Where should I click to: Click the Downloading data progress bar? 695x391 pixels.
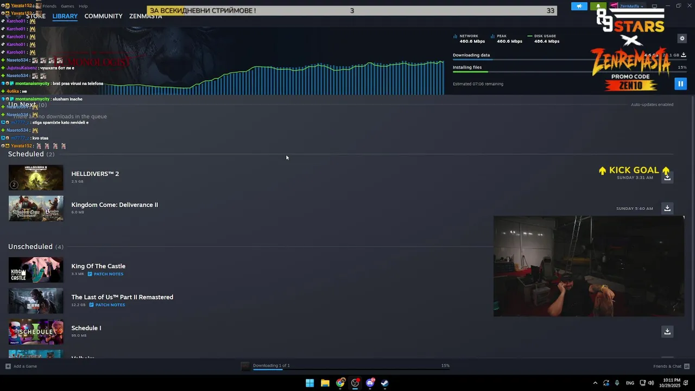[x=570, y=59]
